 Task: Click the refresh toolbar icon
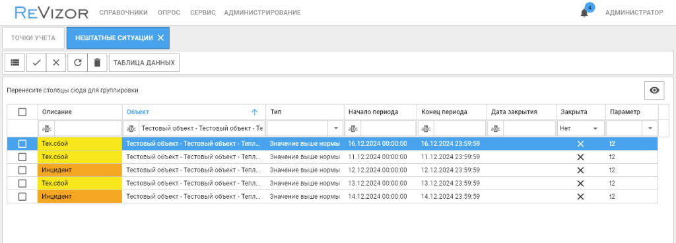(78, 63)
